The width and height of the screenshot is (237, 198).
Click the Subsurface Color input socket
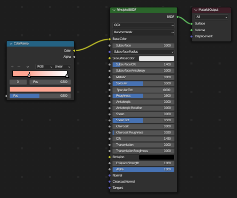pos(110,58)
